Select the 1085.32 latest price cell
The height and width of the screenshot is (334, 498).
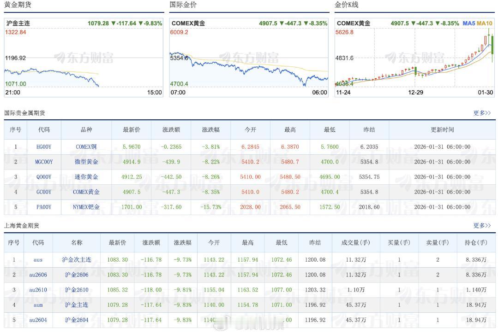pos(118,290)
